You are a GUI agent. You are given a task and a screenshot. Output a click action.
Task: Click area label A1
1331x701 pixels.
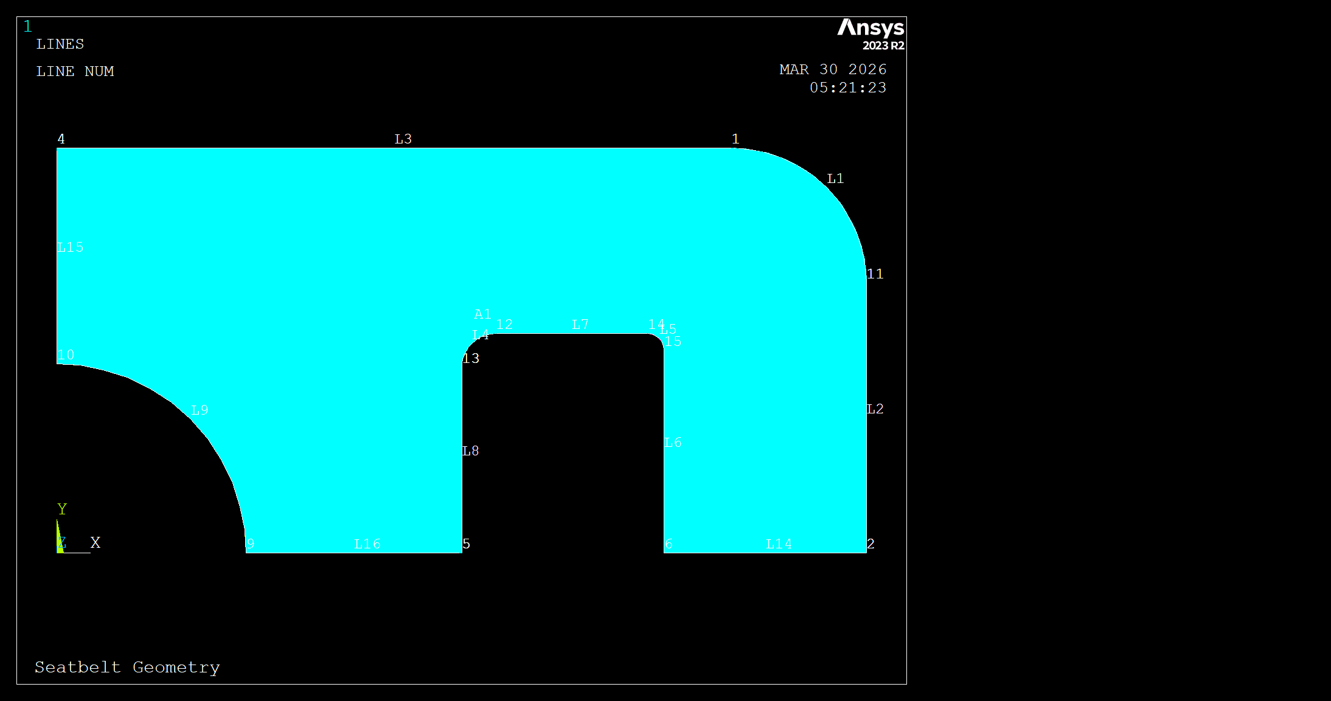[x=482, y=314]
